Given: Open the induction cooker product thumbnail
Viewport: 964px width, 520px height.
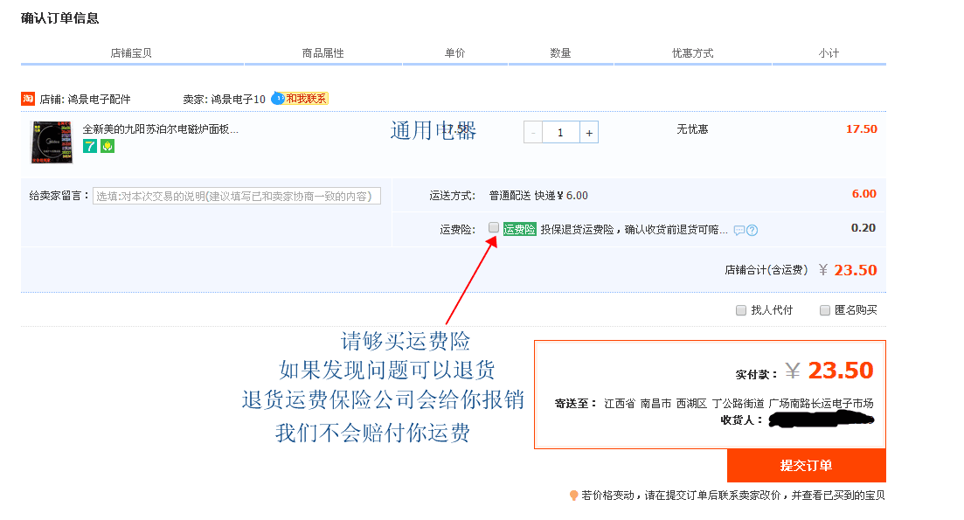Looking at the screenshot, I should point(52,142).
